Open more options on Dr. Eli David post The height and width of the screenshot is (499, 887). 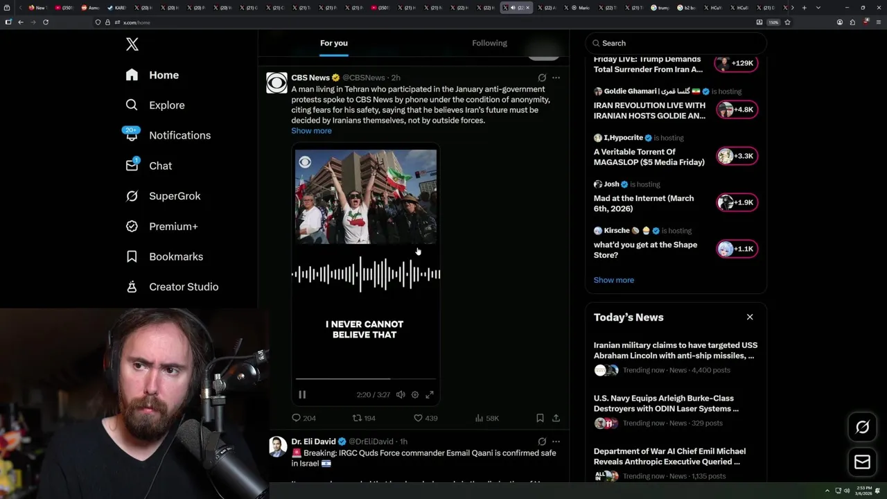click(556, 441)
